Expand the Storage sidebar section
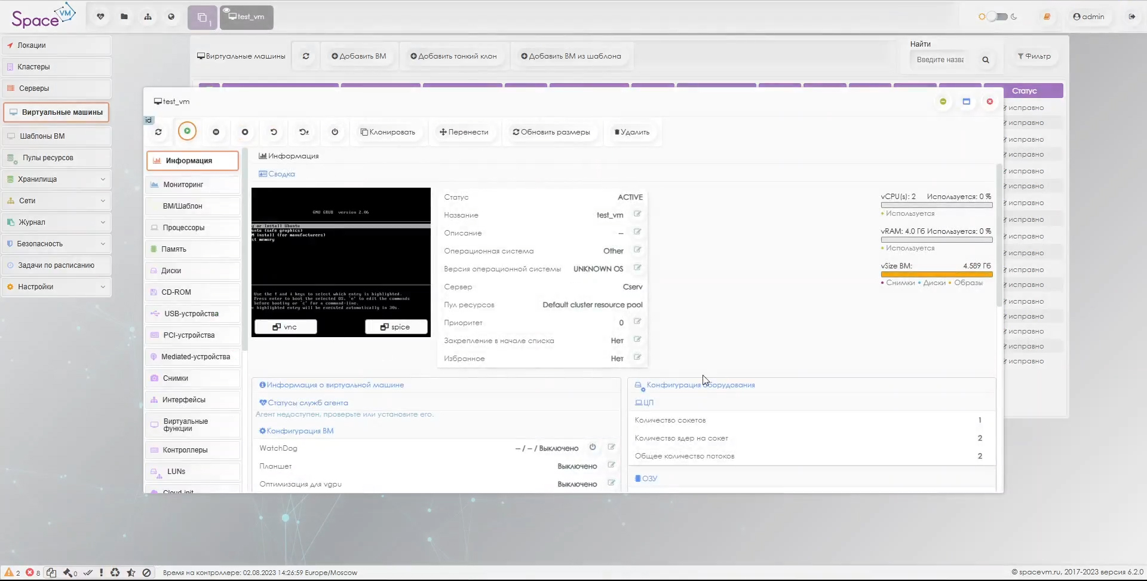 pos(57,179)
